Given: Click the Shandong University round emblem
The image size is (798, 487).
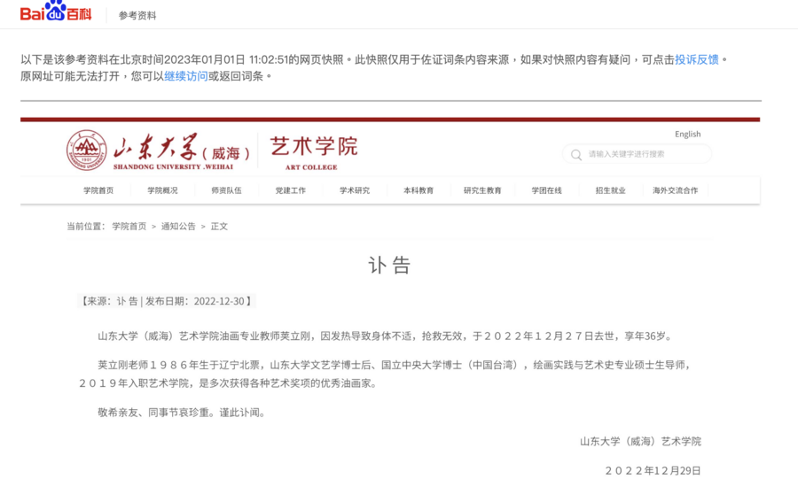Looking at the screenshot, I should tap(86, 151).
